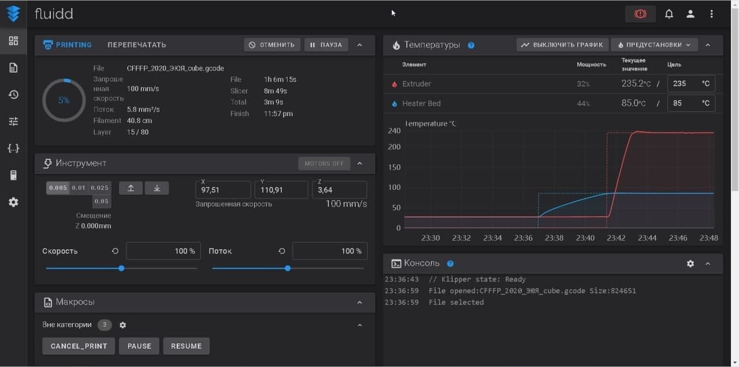Open the configuration braces sidebar icon

(13, 148)
